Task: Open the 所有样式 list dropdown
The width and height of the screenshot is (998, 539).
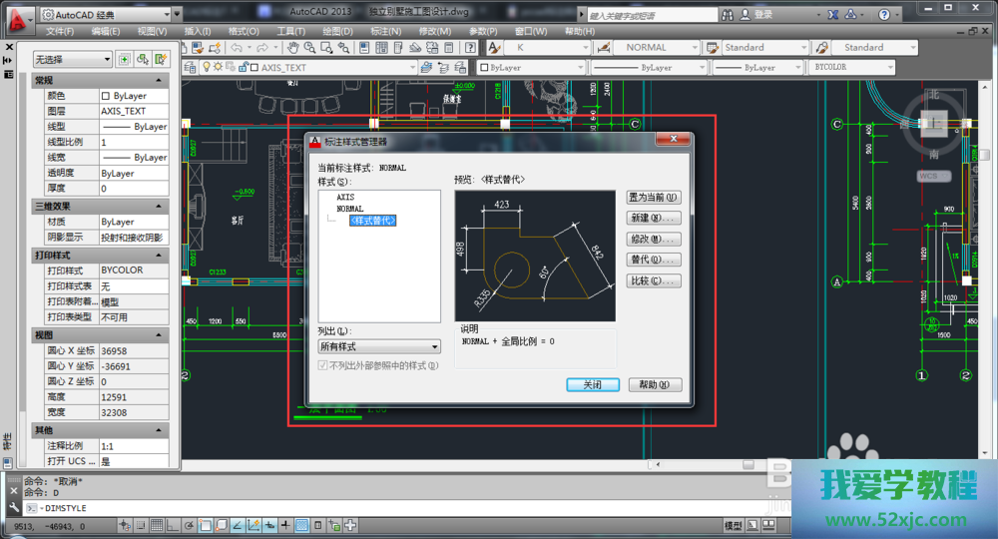Action: (x=378, y=346)
